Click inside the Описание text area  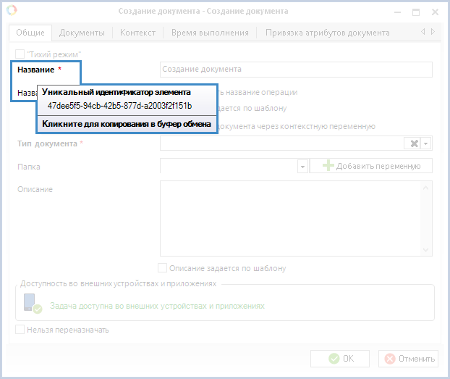tap(290, 219)
